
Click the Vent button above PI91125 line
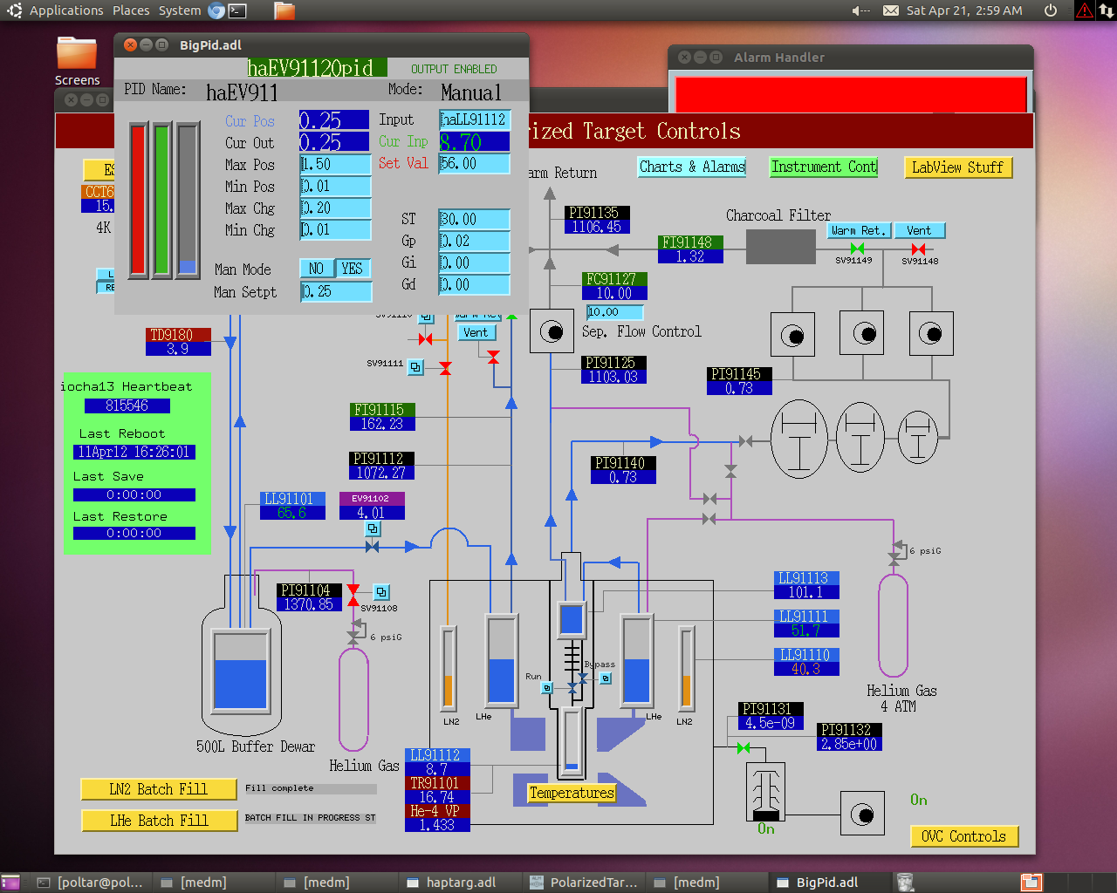476,332
